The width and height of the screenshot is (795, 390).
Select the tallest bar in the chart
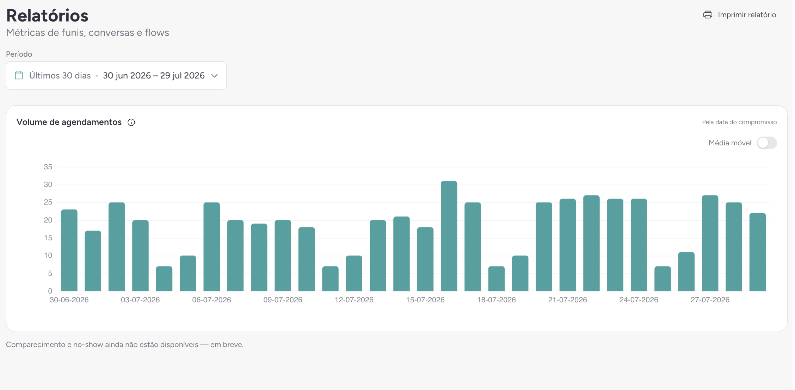click(x=449, y=236)
